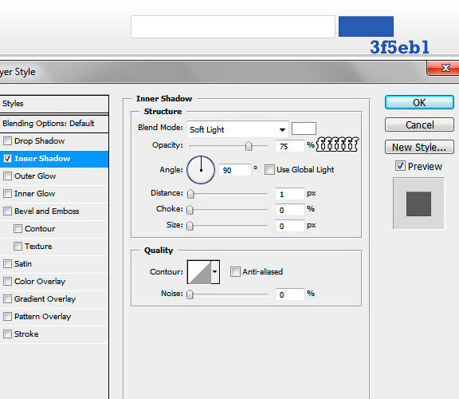Screen dimensions: 459x399
Task: Open the Bevel and Emboss settings
Action: [54, 211]
